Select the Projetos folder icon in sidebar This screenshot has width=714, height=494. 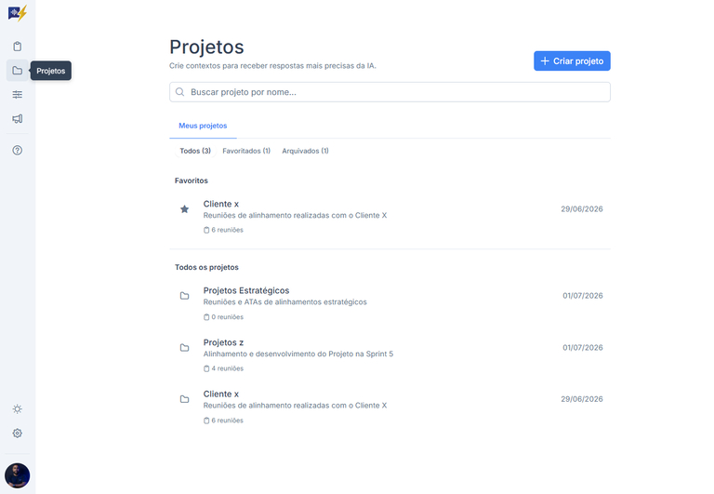coord(18,70)
